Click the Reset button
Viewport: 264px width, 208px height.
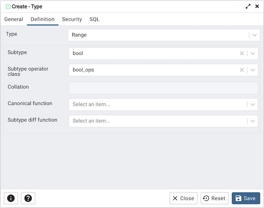click(x=214, y=198)
